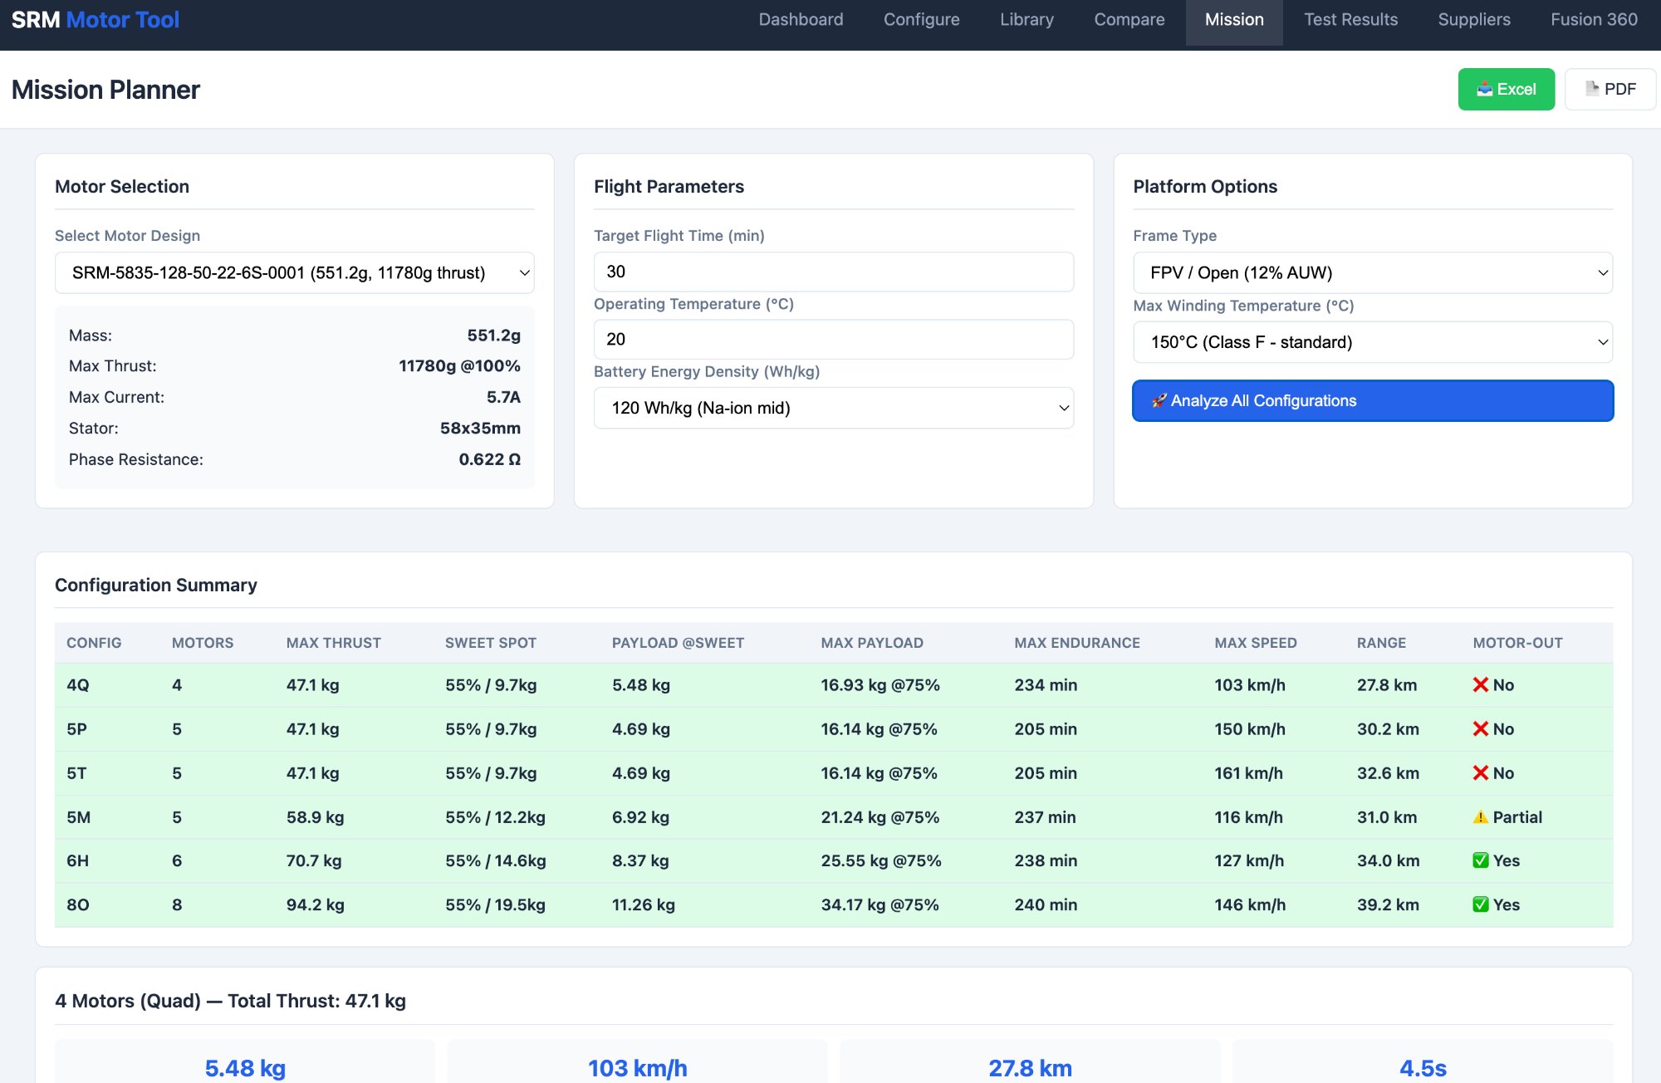Open the Battery Energy Density dropdown
1661x1083 pixels.
pyautogui.click(x=833, y=408)
